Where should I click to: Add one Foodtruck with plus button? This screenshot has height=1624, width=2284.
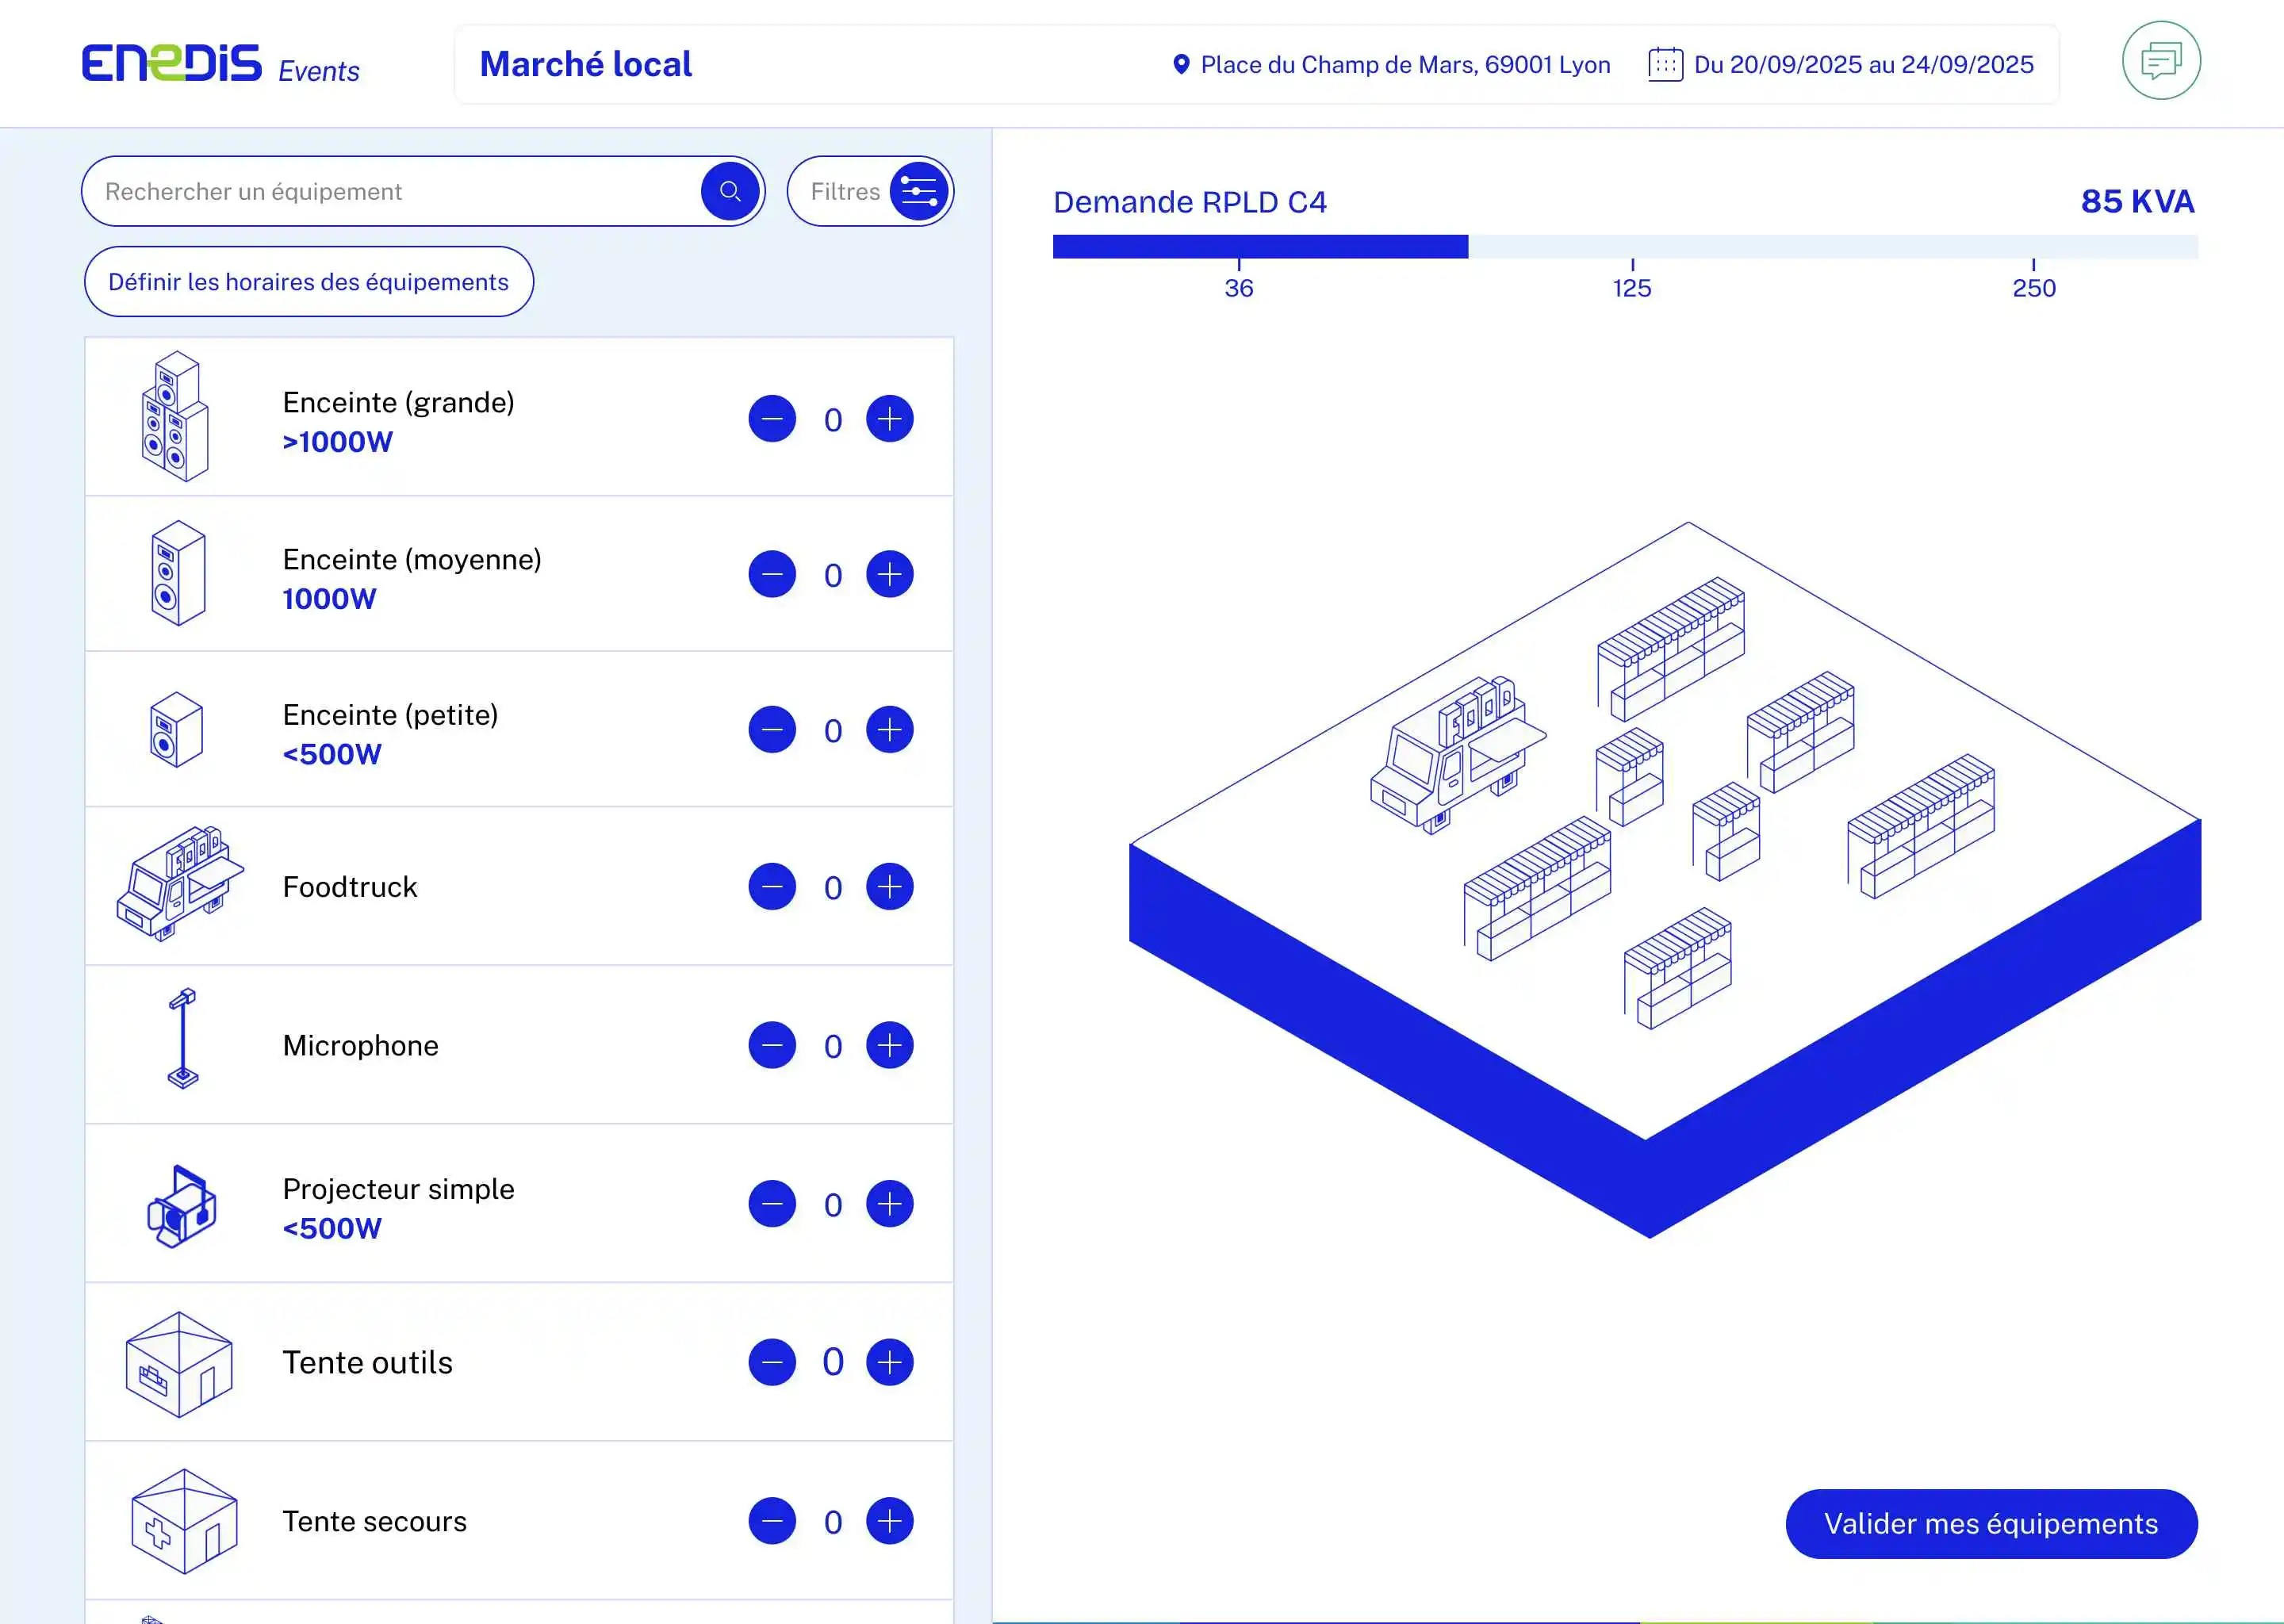click(889, 887)
